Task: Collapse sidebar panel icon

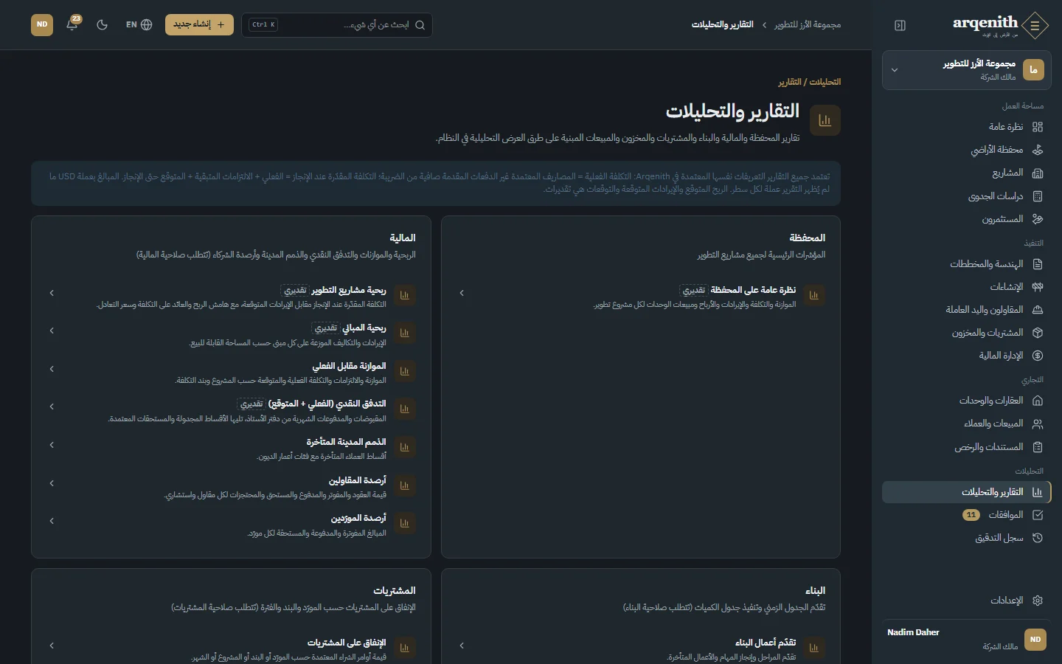Action: click(x=900, y=25)
